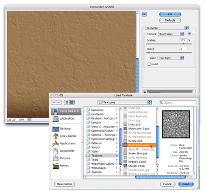Open Movies from the sidebar
This screenshot has height=194, width=205.
pos(61,166)
